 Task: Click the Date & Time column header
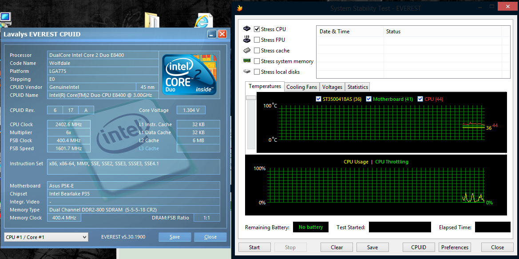point(350,32)
